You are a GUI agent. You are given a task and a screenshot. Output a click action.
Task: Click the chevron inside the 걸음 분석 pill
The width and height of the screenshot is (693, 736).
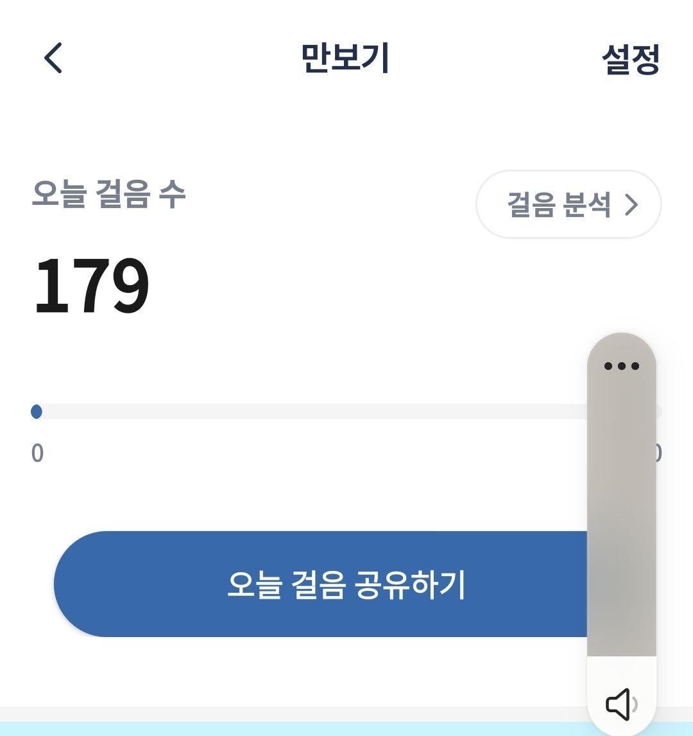pos(631,205)
